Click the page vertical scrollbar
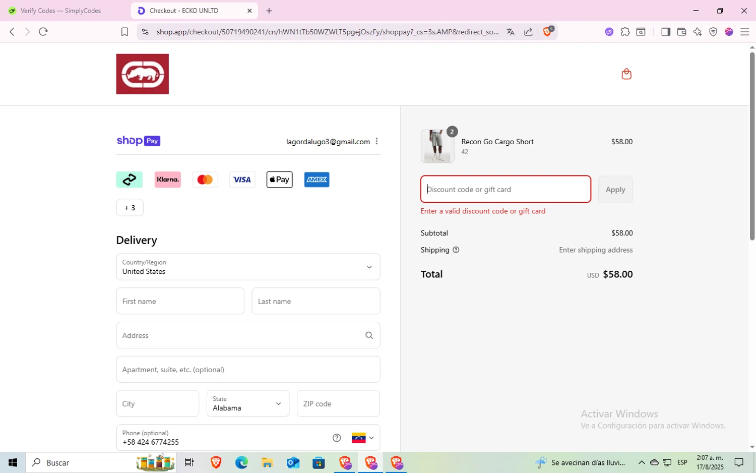The width and height of the screenshot is (756, 473). point(752,146)
